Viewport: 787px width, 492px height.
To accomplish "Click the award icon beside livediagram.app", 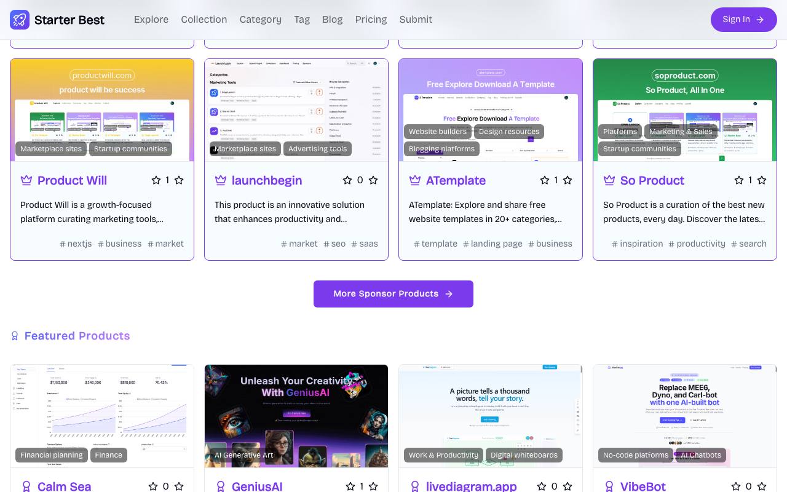I will coord(415,486).
